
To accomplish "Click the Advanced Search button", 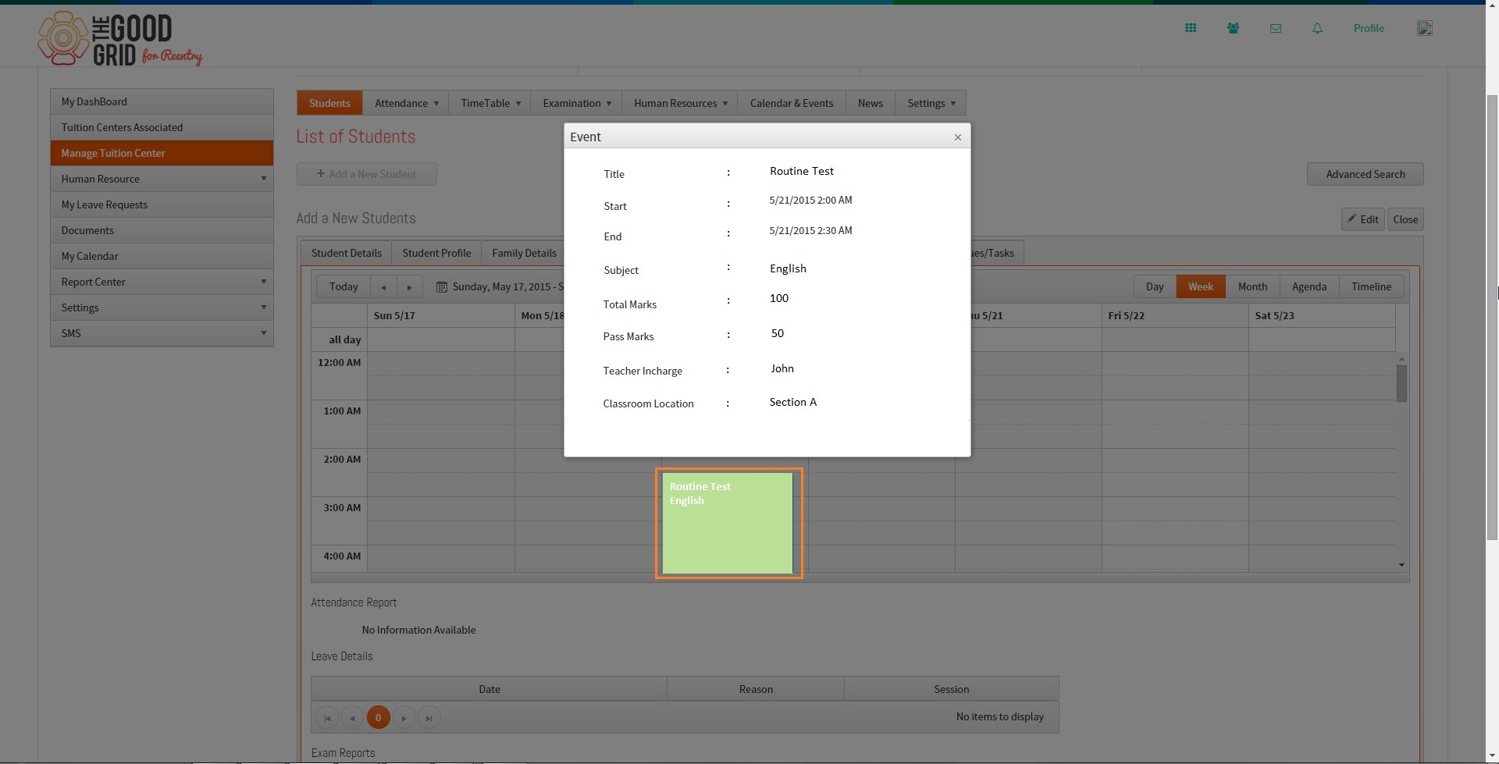I will click(x=1365, y=174).
